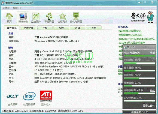158x114 pixels.
Task: Open the 宏基Acer 4745G笔记本优缺点 link
Action: (137, 39)
